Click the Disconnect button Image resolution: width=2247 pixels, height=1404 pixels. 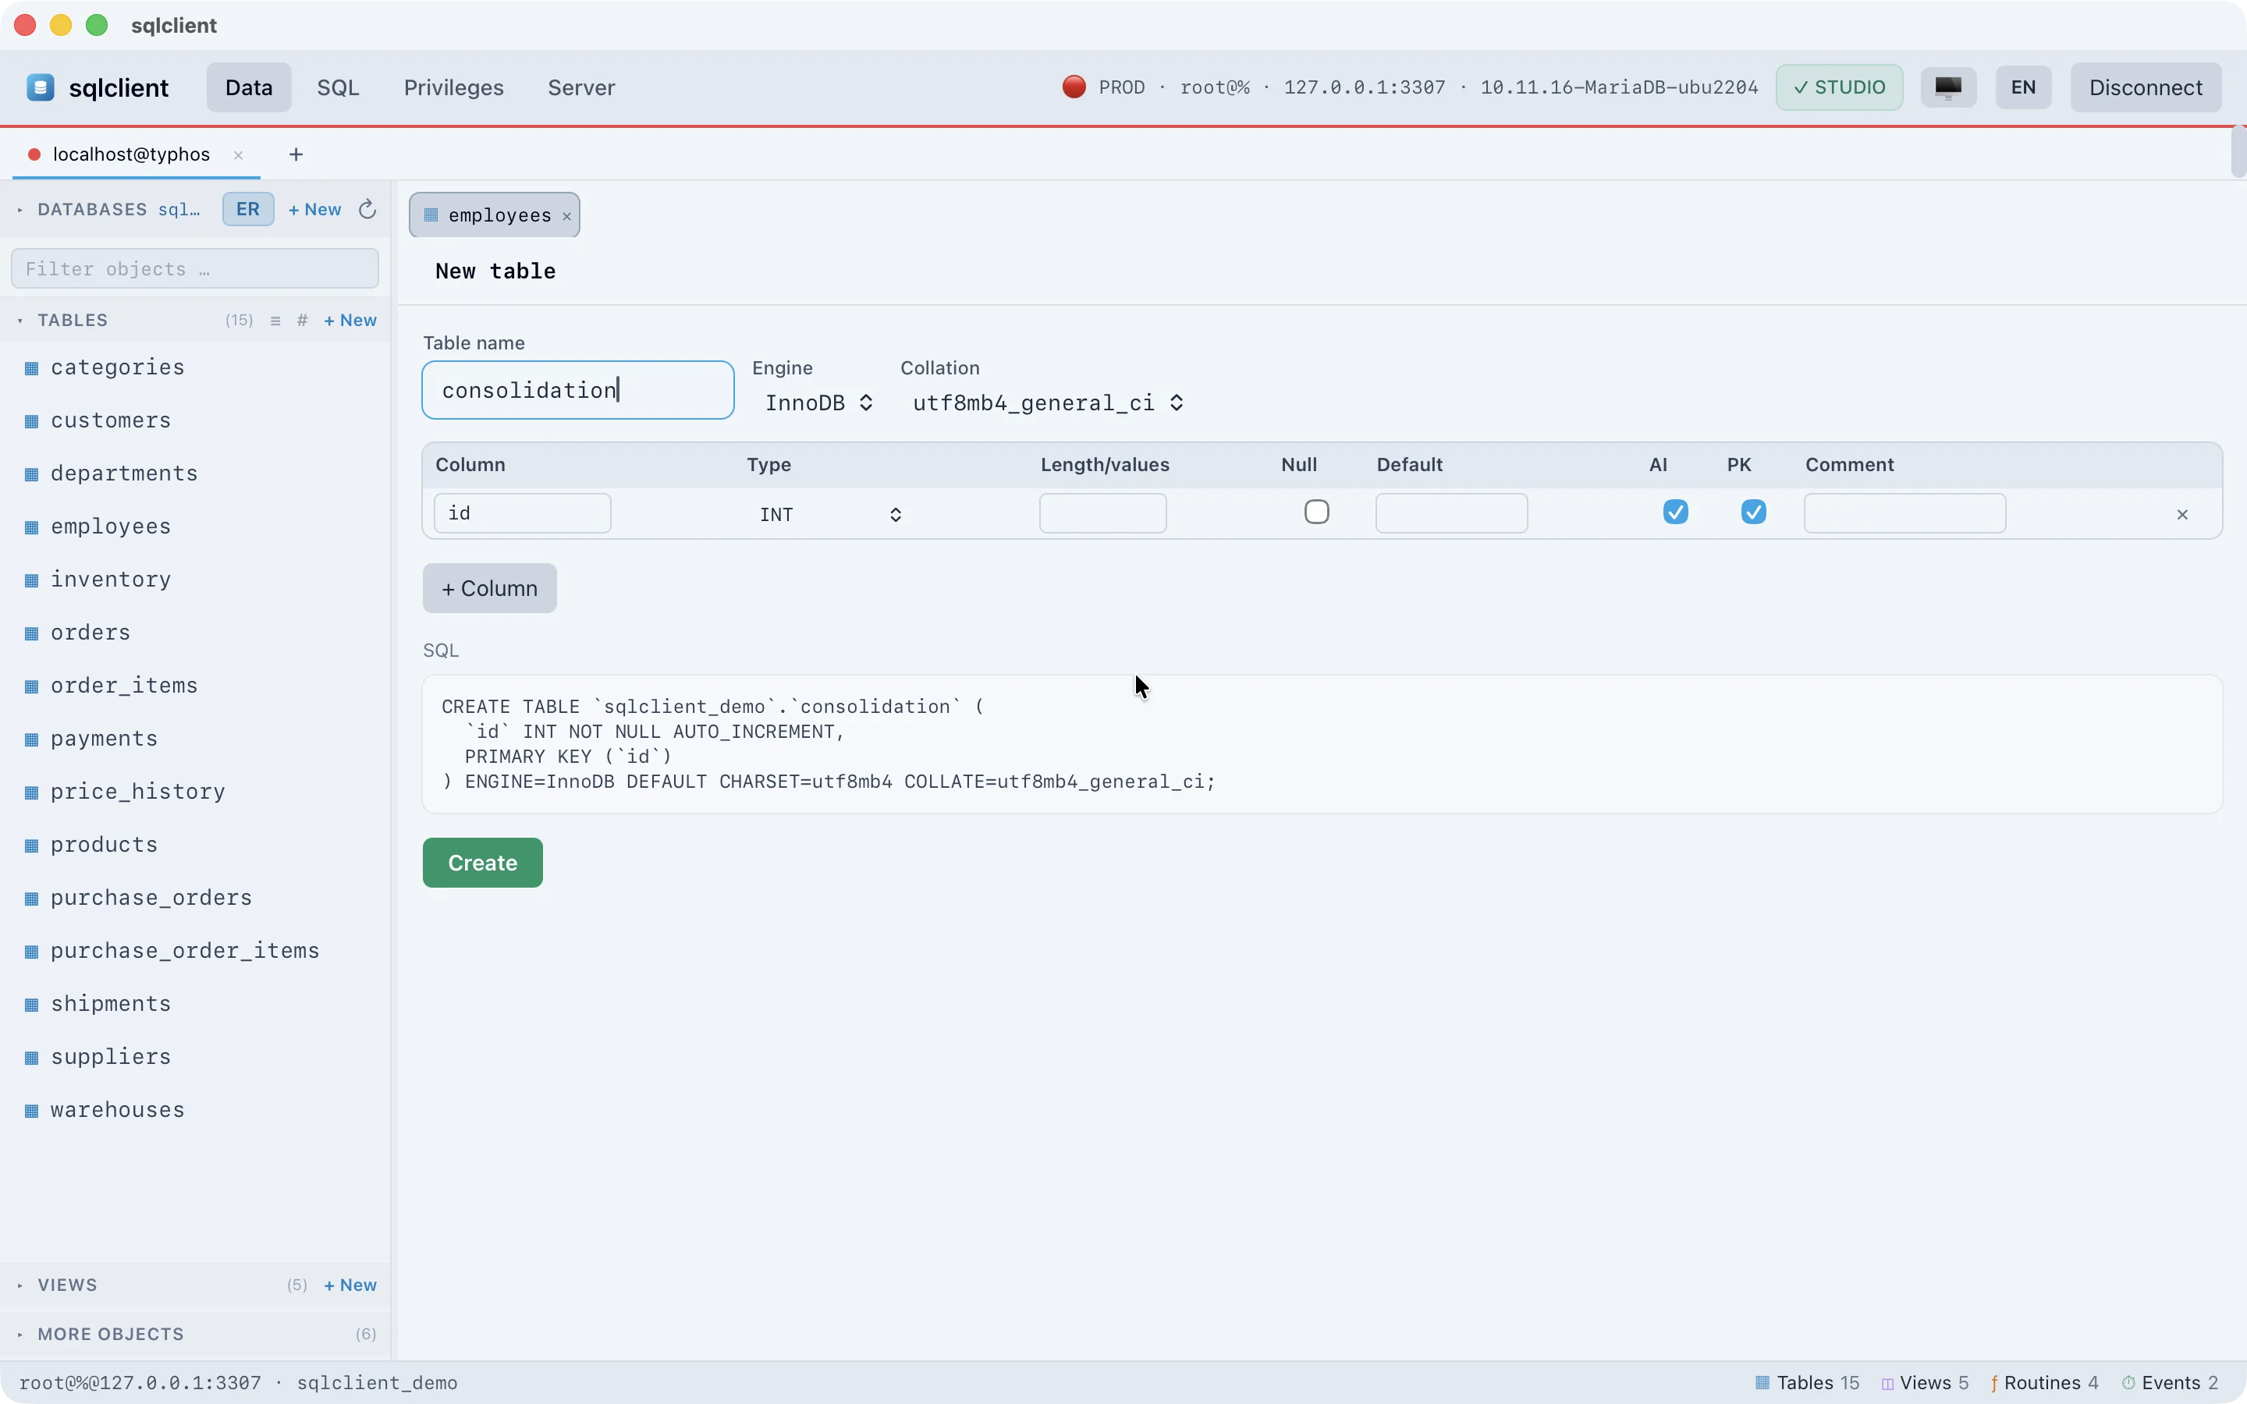click(x=2146, y=87)
